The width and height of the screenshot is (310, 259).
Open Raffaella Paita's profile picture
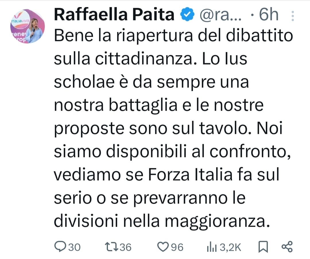click(x=28, y=26)
